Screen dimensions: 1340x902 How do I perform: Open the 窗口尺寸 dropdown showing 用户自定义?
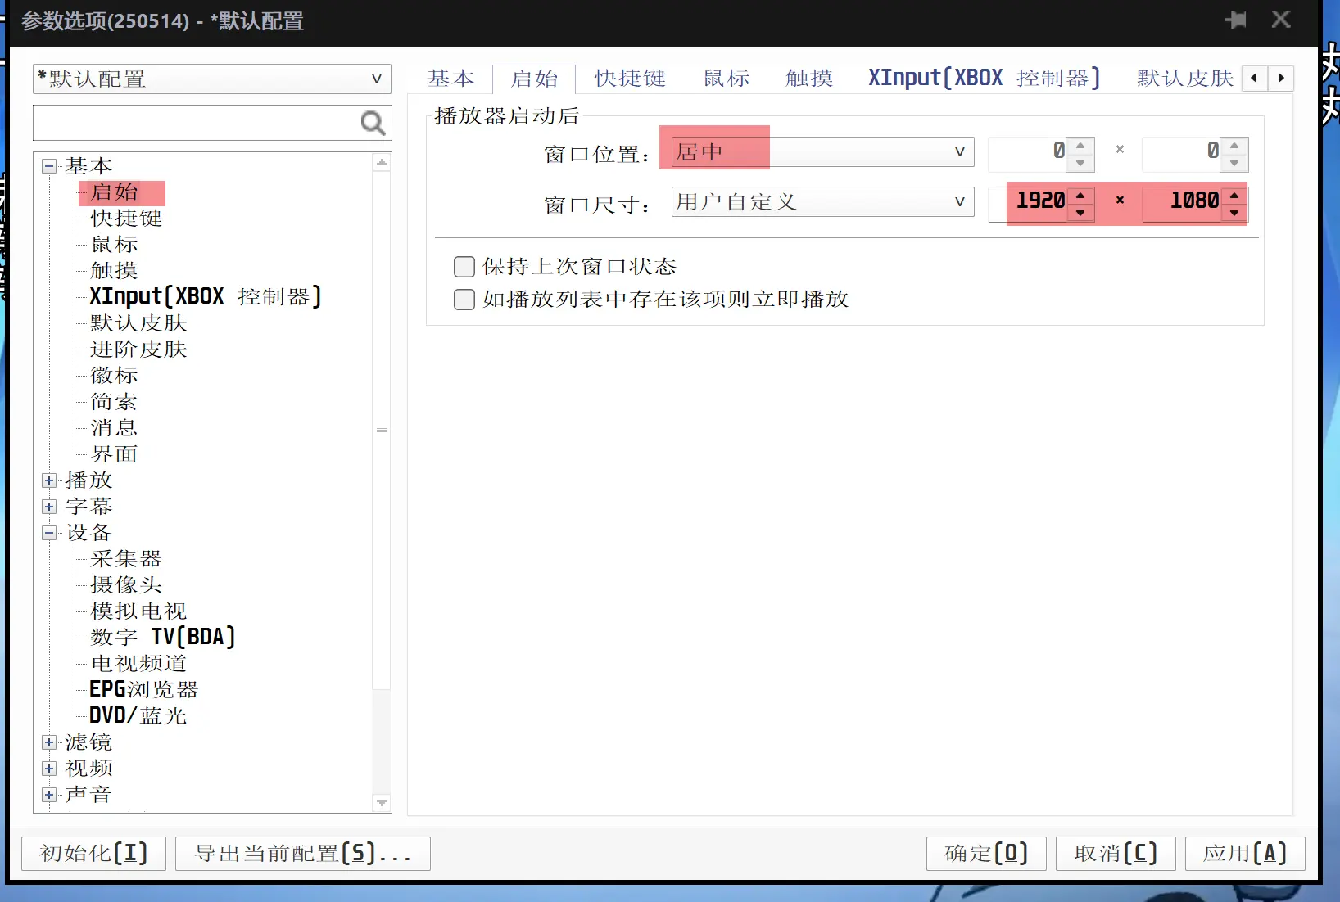[822, 202]
